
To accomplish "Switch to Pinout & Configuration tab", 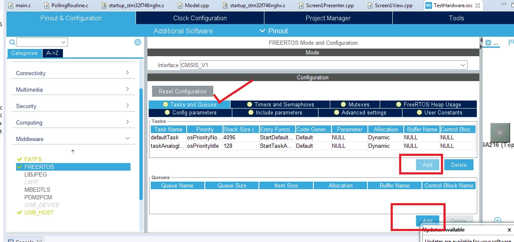I will [x=71, y=18].
